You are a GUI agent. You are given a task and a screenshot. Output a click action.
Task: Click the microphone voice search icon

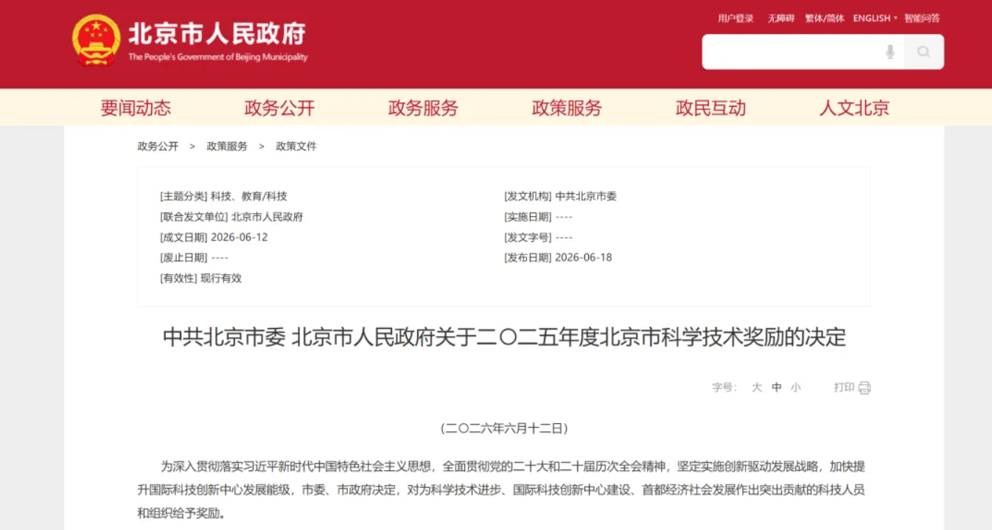(890, 52)
